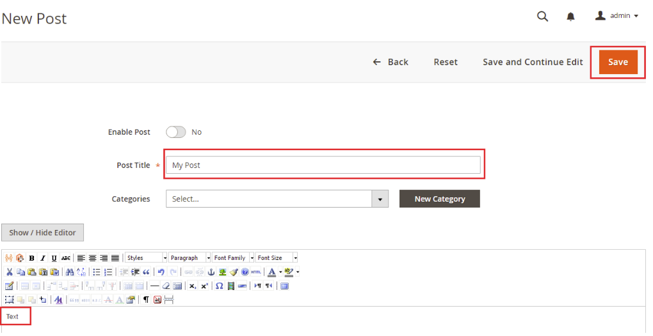Insert a bulleted unordered list
The image size is (653, 336).
point(97,272)
